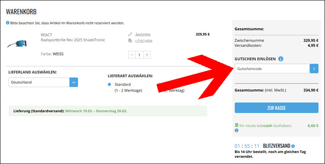Click the ÄNDERN link text
The image size is (325, 164).
(x=143, y=35)
